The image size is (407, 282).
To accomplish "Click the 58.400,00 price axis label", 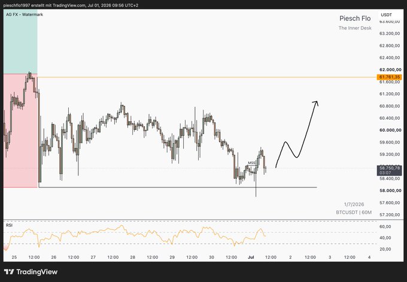I will coord(390,178).
